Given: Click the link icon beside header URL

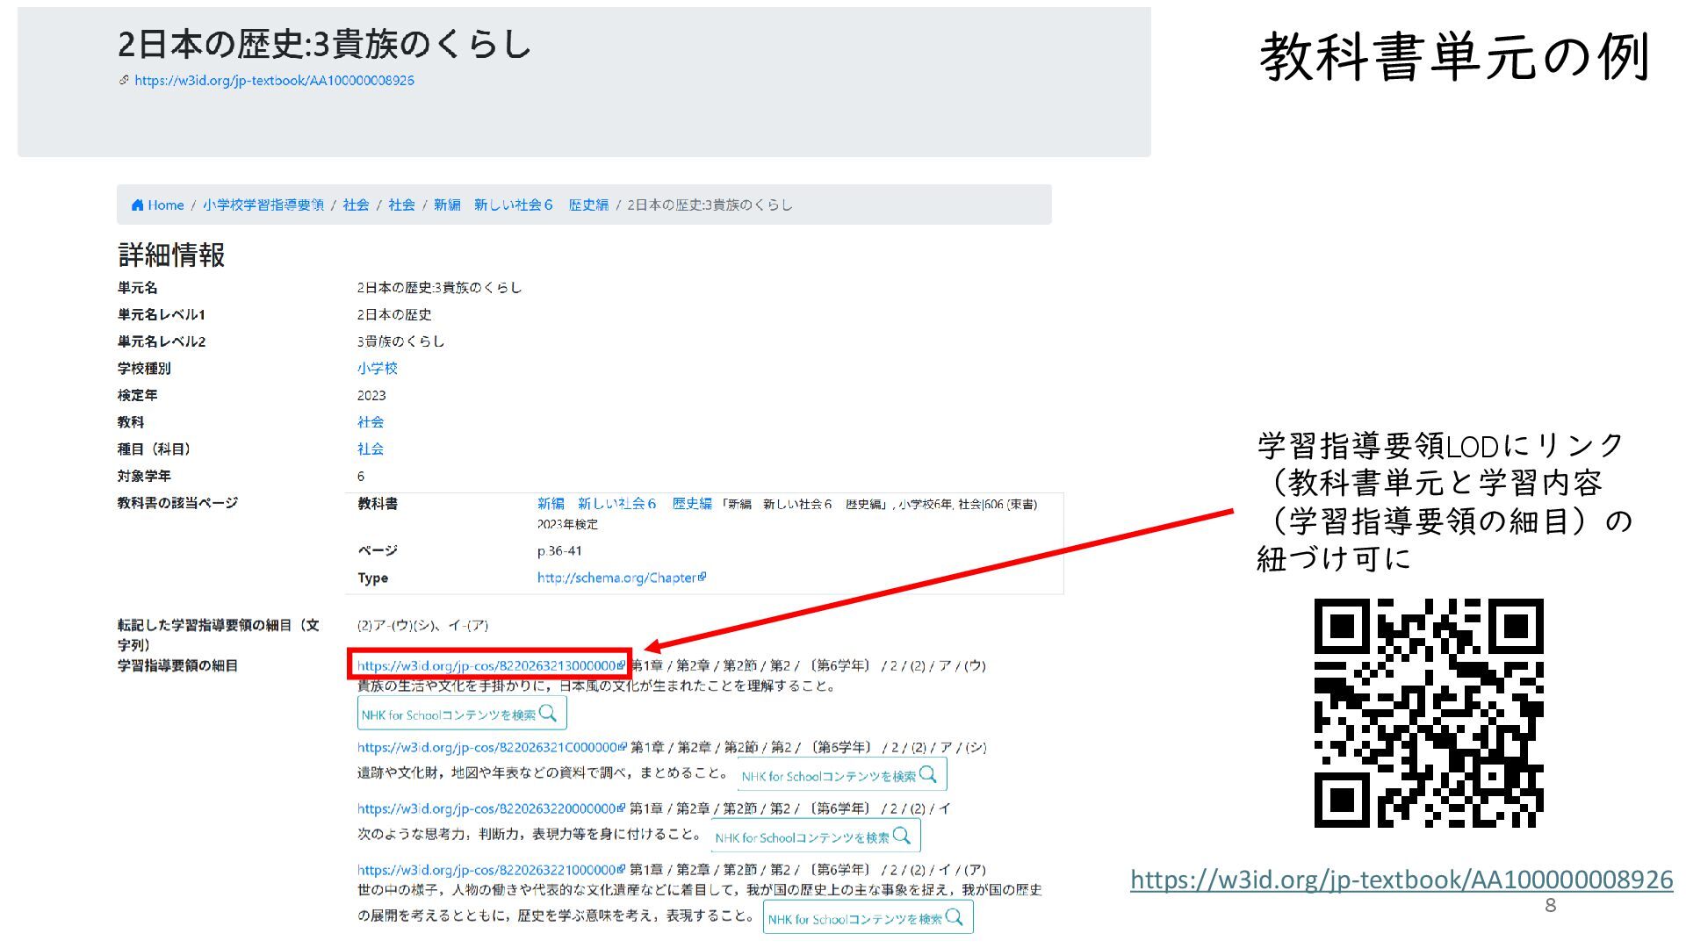Looking at the screenshot, I should pos(124,80).
